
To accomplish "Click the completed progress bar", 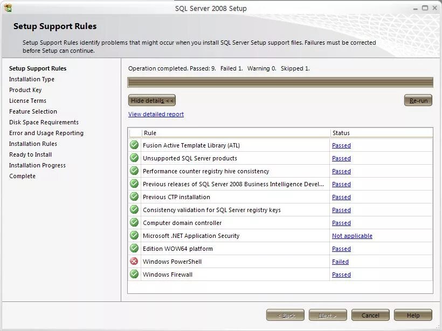I will tap(280, 82).
